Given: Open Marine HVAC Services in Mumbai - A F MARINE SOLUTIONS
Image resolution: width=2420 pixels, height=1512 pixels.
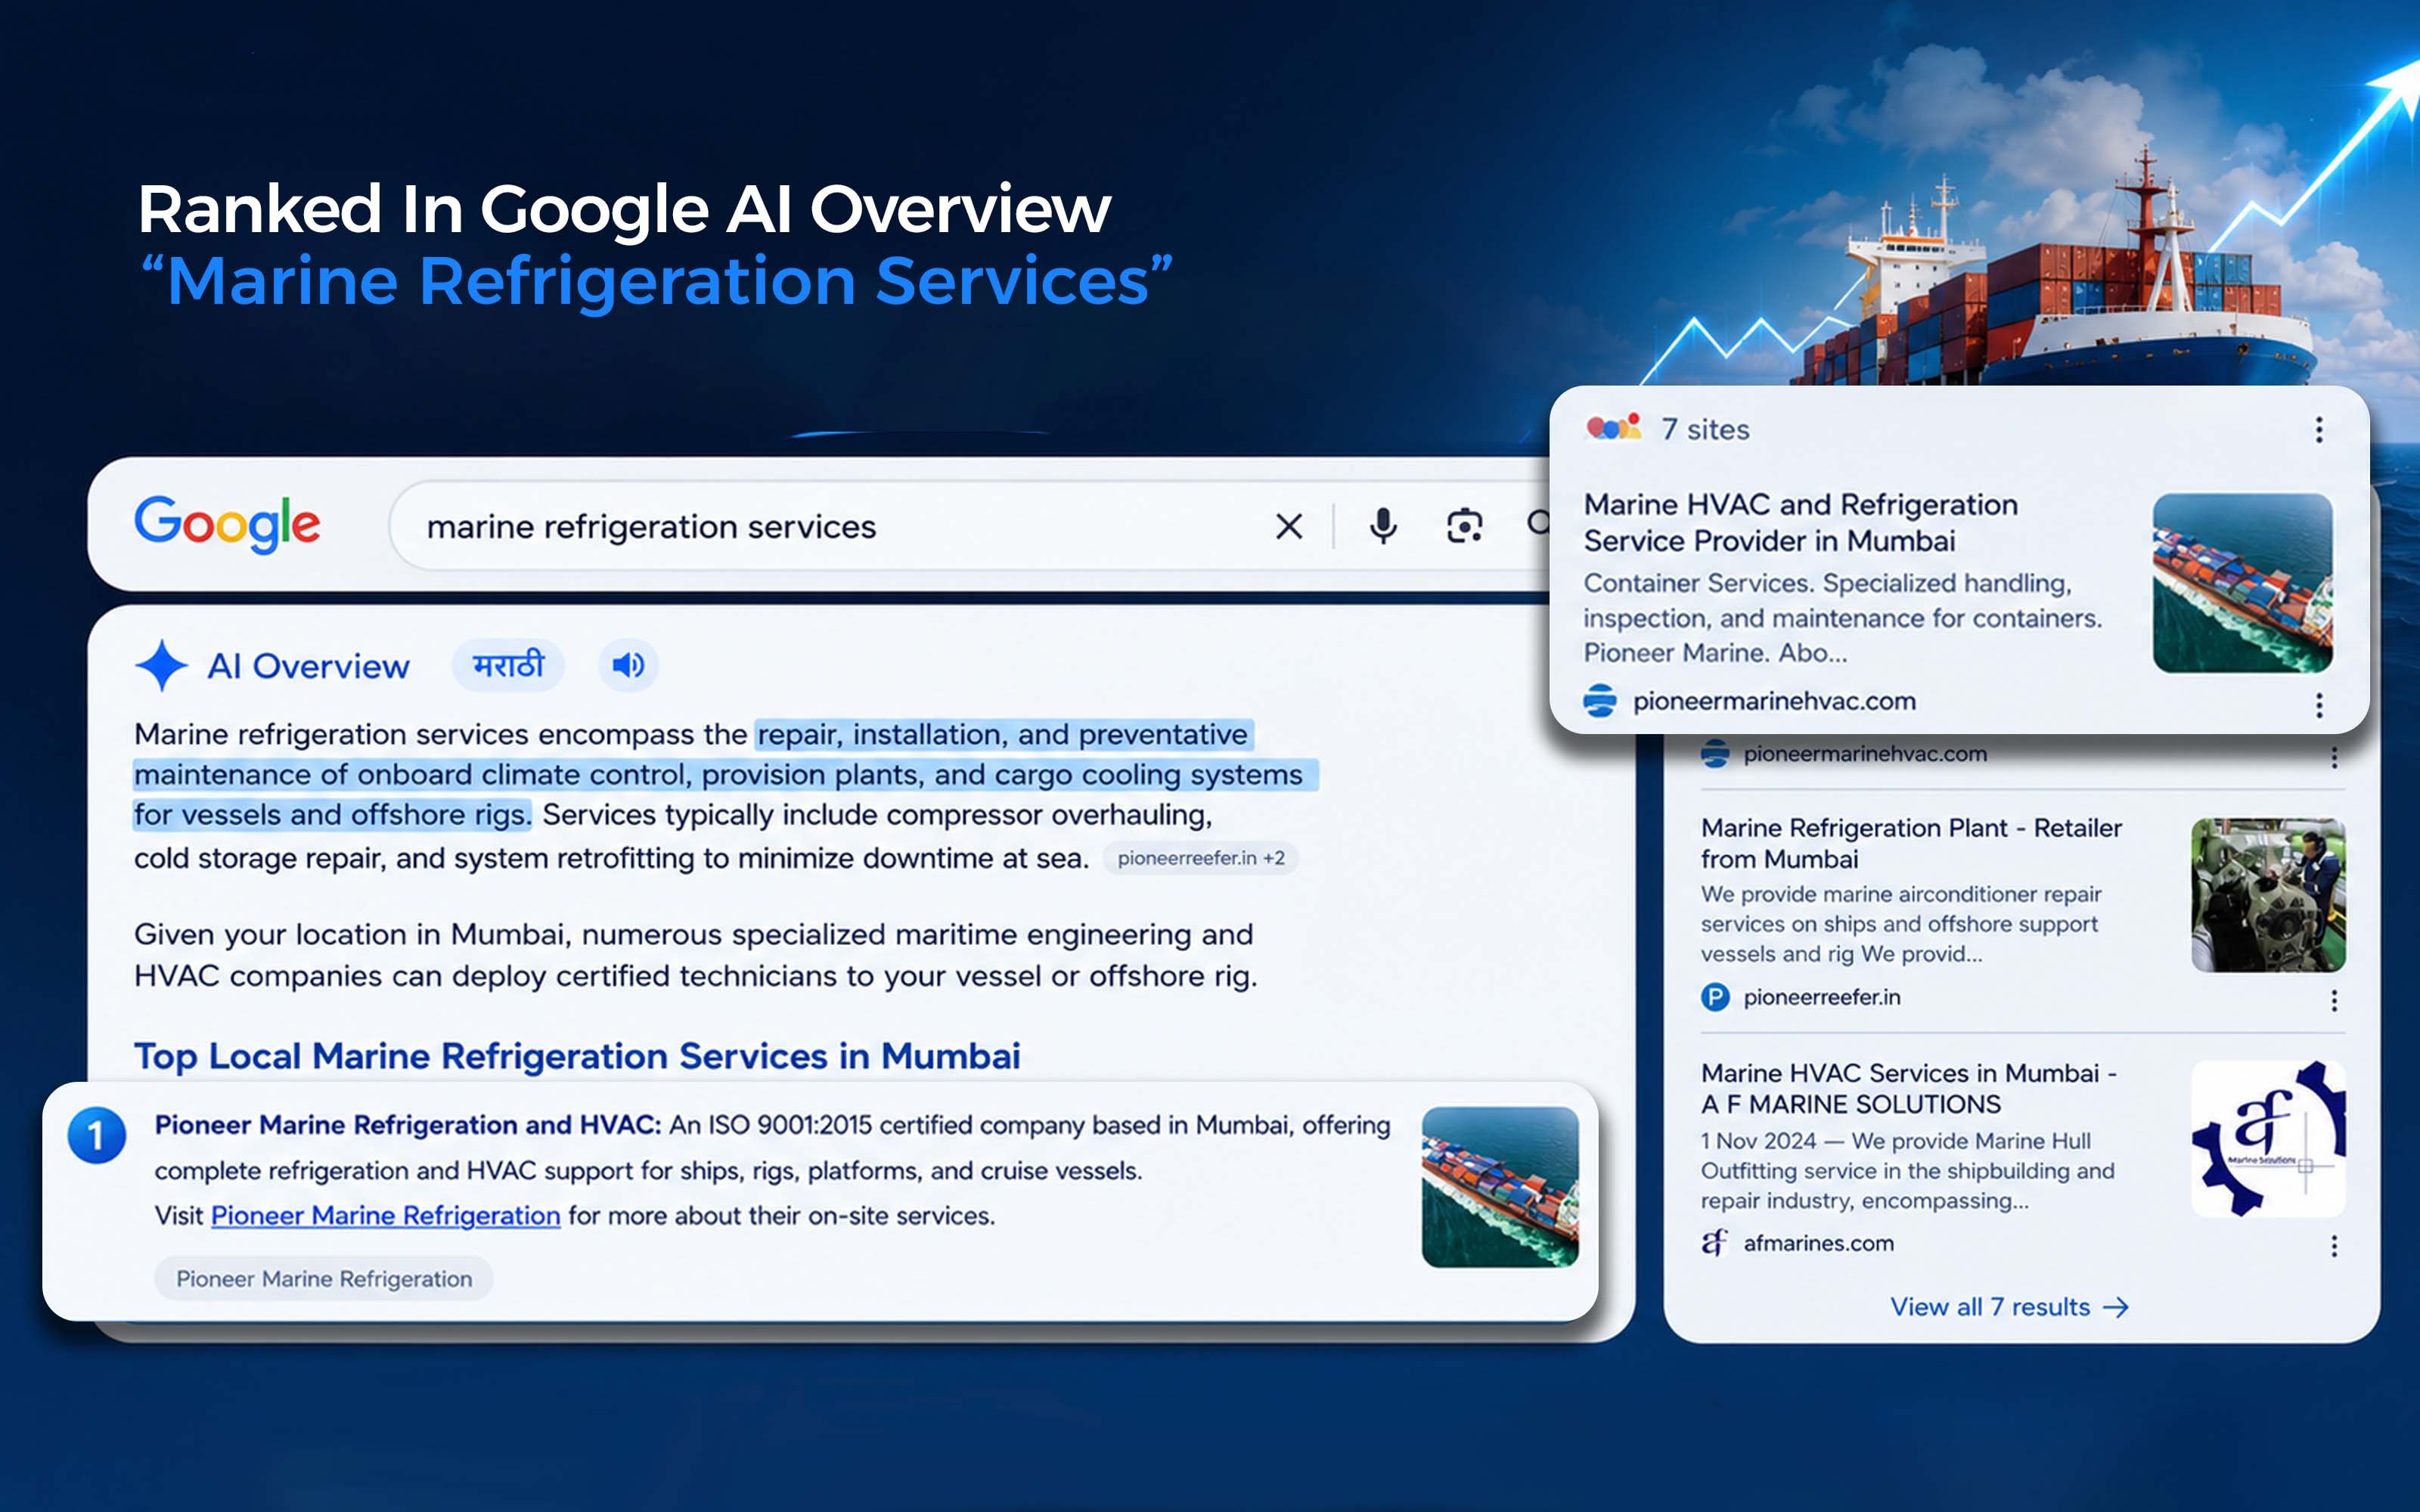Looking at the screenshot, I should 1908,1088.
